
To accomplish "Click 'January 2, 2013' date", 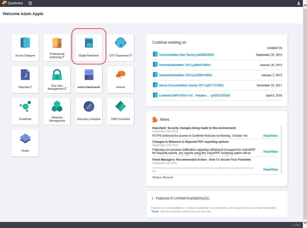I will (272, 75).
